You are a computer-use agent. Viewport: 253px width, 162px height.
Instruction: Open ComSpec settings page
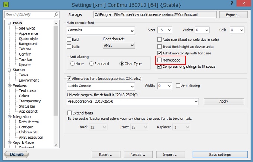(x=26, y=127)
